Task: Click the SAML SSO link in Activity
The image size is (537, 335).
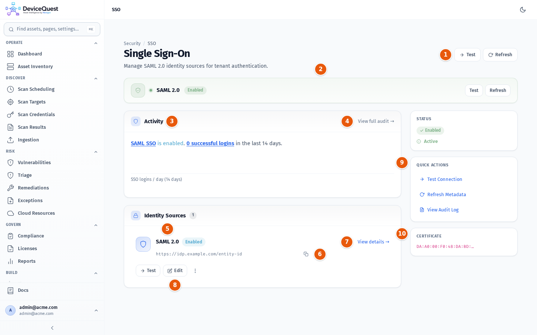Action: click(143, 143)
